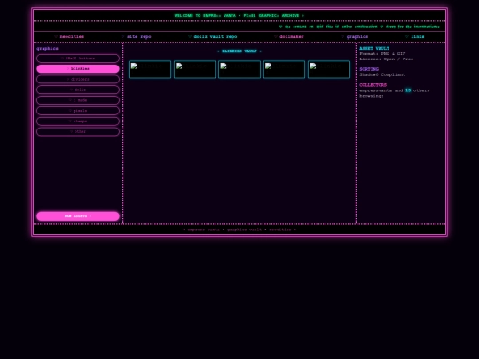Open the stamps category
The height and width of the screenshot is (359, 479).
pyautogui.click(x=78, y=121)
